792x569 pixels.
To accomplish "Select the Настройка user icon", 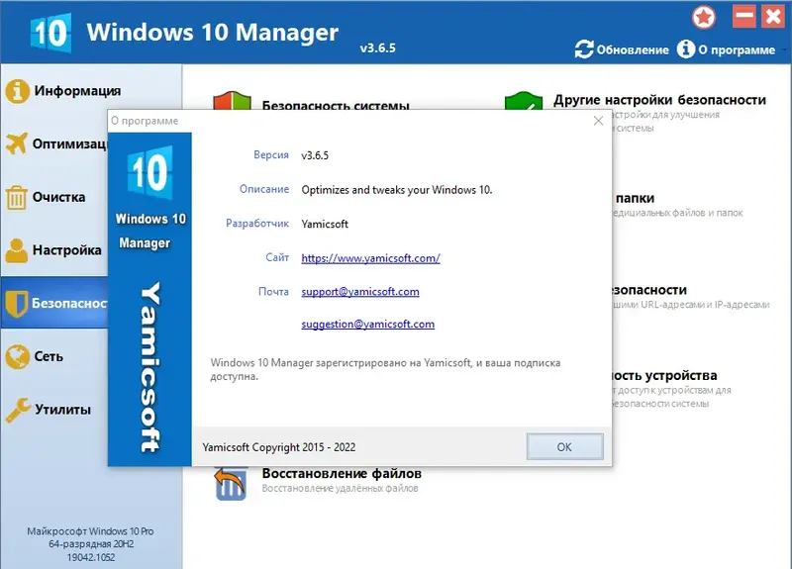I will tap(17, 250).
